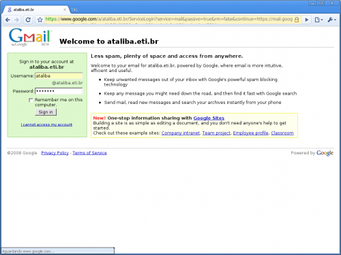Viewport: 341px width, 255px height.
Task: Go forward using the browser forward arrow
Action: (16, 20)
